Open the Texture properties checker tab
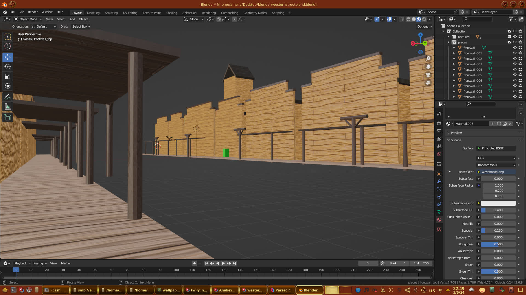The width and height of the screenshot is (526, 295). pyautogui.click(x=439, y=229)
